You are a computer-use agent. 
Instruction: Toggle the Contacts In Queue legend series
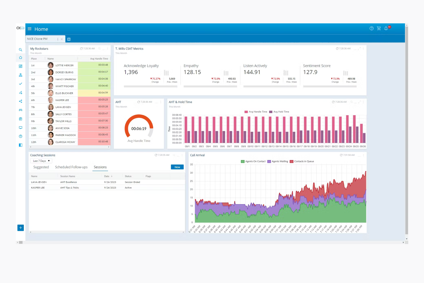tap(302, 161)
